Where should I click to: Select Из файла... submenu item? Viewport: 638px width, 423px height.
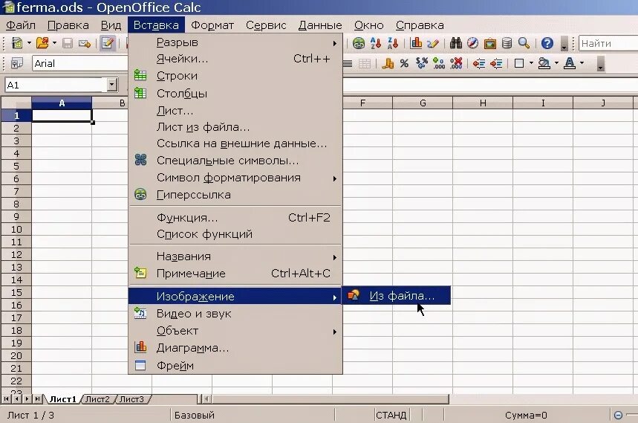[x=397, y=296]
